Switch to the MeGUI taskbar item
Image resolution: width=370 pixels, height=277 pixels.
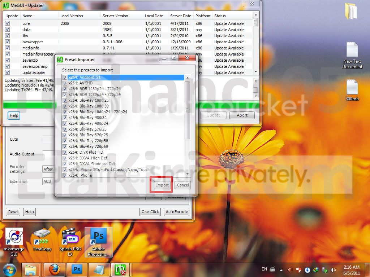(x=121, y=270)
